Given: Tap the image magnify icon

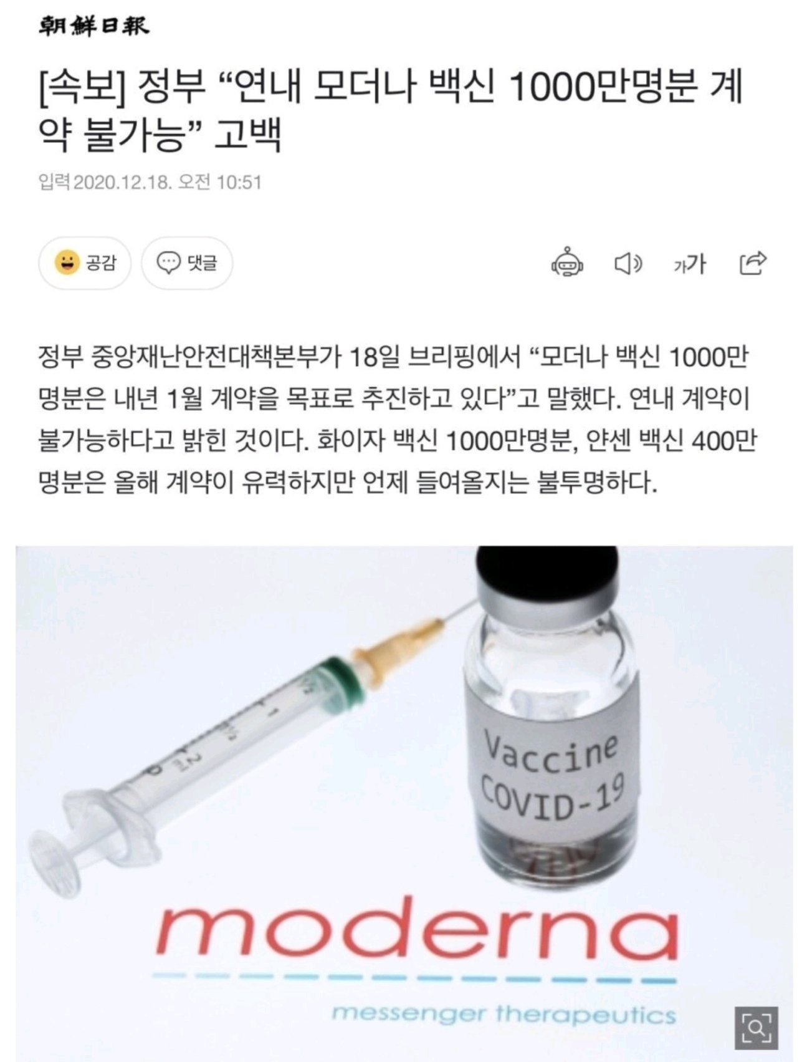Looking at the screenshot, I should coord(757,1025).
